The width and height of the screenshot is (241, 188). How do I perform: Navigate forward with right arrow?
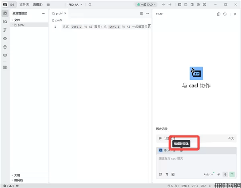170,4
